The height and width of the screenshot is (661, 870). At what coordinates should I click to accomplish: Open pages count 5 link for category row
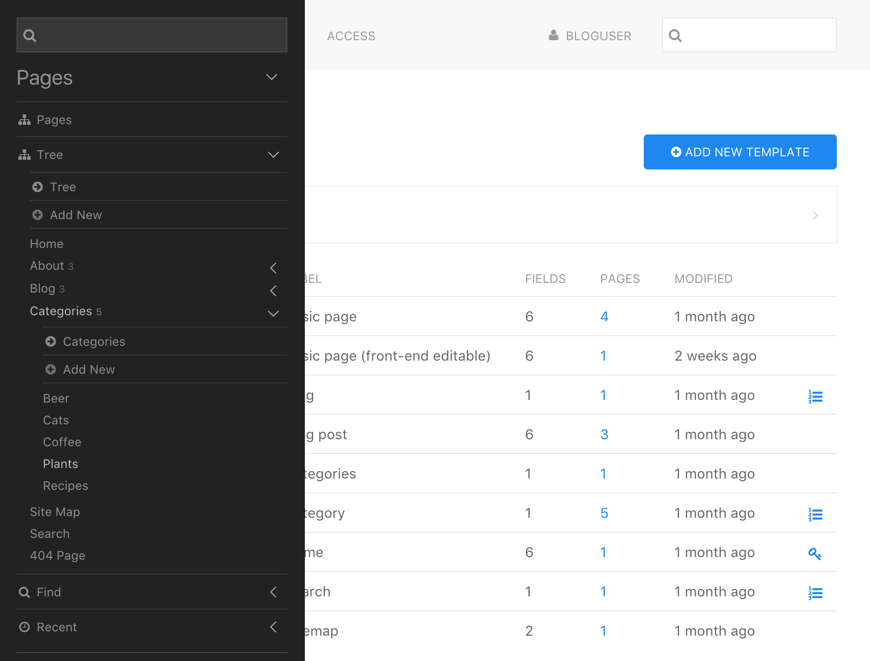pyautogui.click(x=604, y=513)
